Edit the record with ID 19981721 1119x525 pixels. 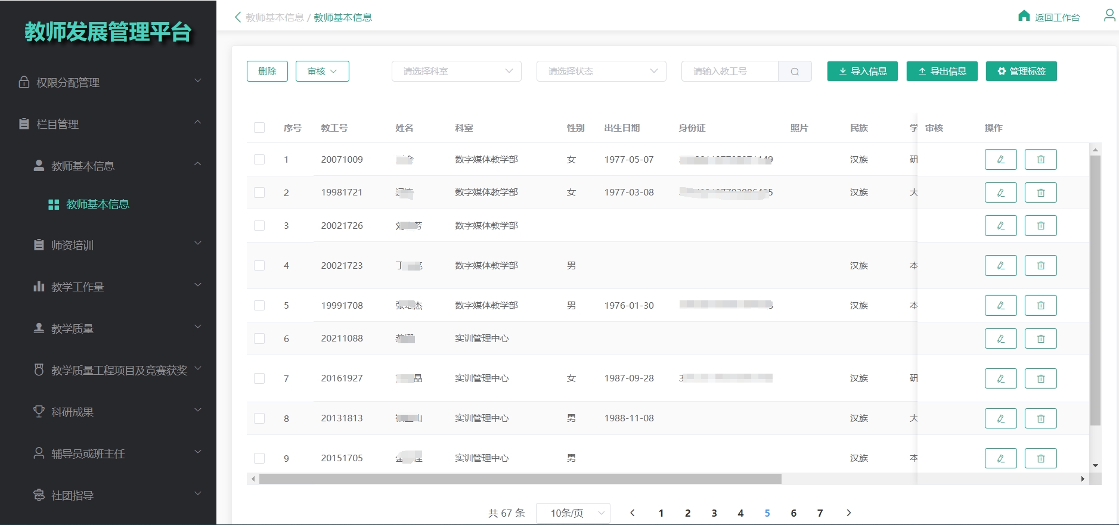pyautogui.click(x=1000, y=192)
